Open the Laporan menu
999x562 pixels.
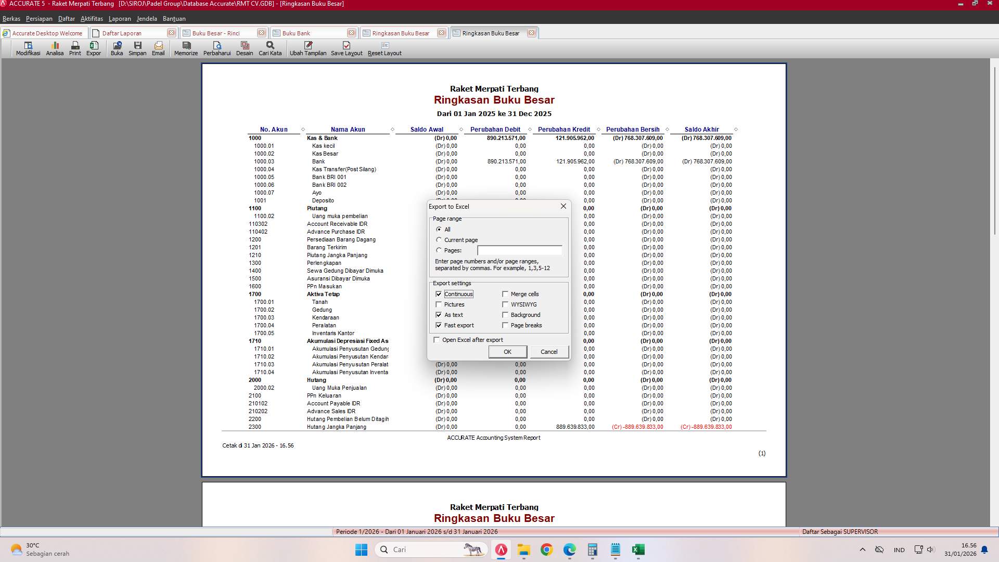pyautogui.click(x=120, y=18)
